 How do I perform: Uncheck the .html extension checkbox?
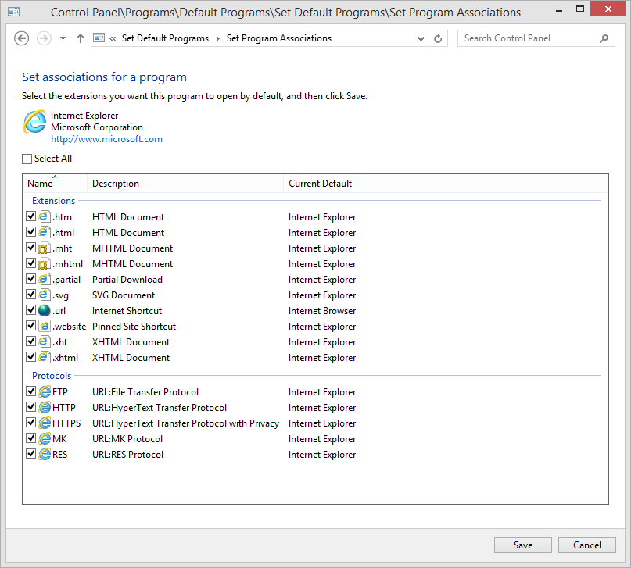31,232
